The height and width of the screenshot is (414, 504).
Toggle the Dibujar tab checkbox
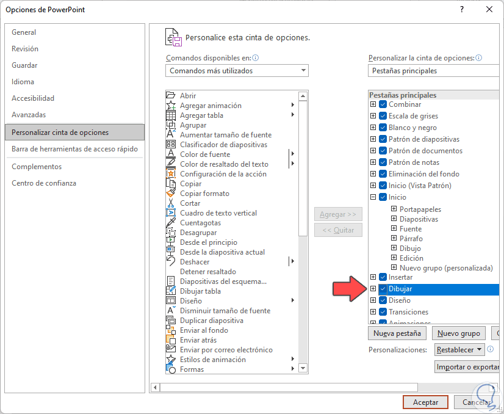pos(383,289)
